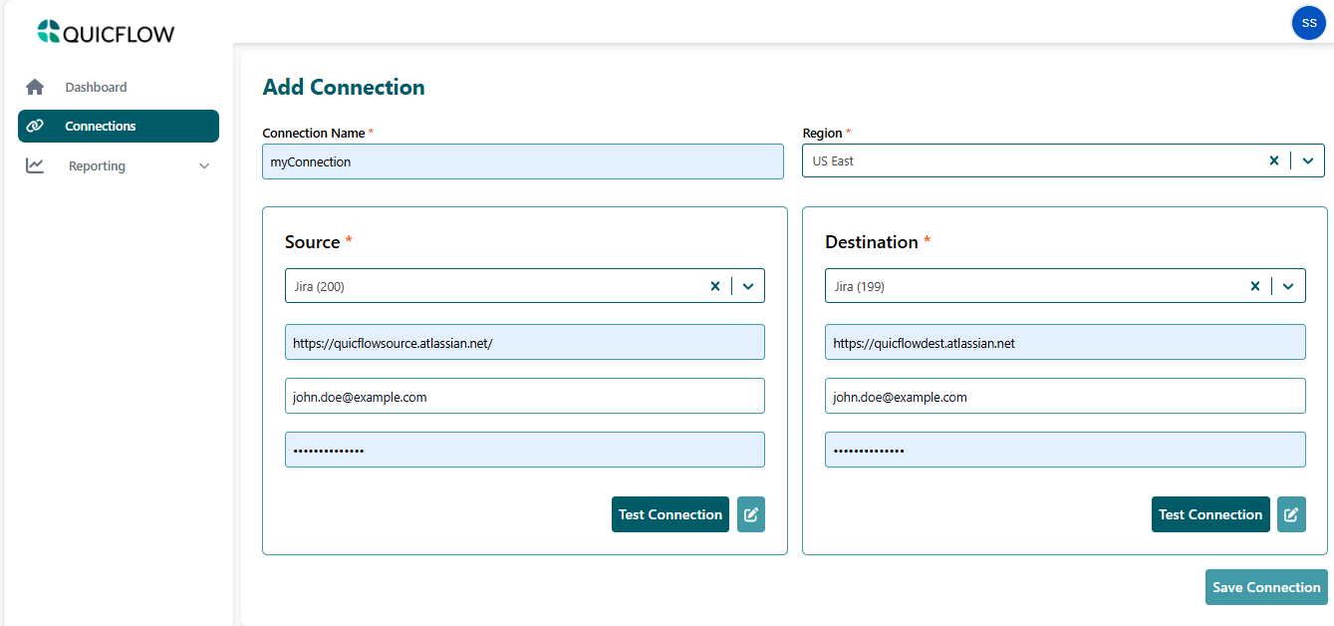Focus the Connection Name input field

coord(522,161)
